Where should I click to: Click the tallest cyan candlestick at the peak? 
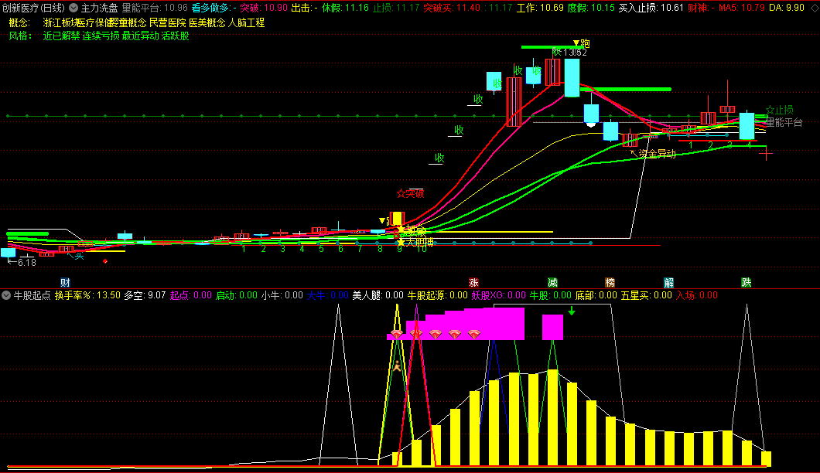point(572,77)
